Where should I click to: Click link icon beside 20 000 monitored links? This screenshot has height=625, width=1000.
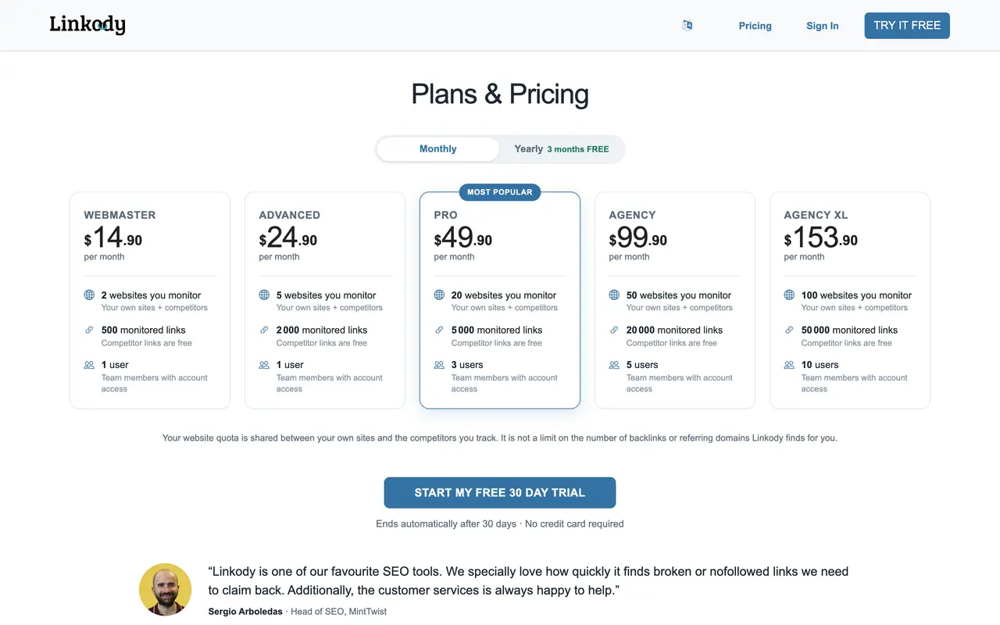tap(614, 330)
